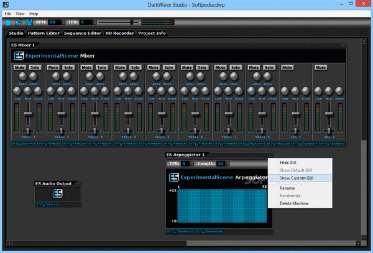Image resolution: width=373 pixels, height=253 pixels.
Task: Click the OUTPUT jack on the Mixer
Action: pyautogui.click(x=24, y=144)
